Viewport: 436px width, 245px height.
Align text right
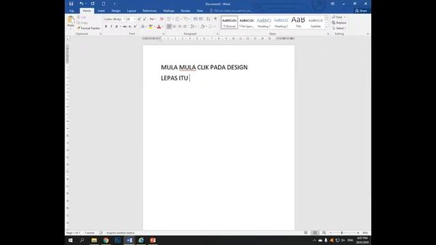point(180,27)
